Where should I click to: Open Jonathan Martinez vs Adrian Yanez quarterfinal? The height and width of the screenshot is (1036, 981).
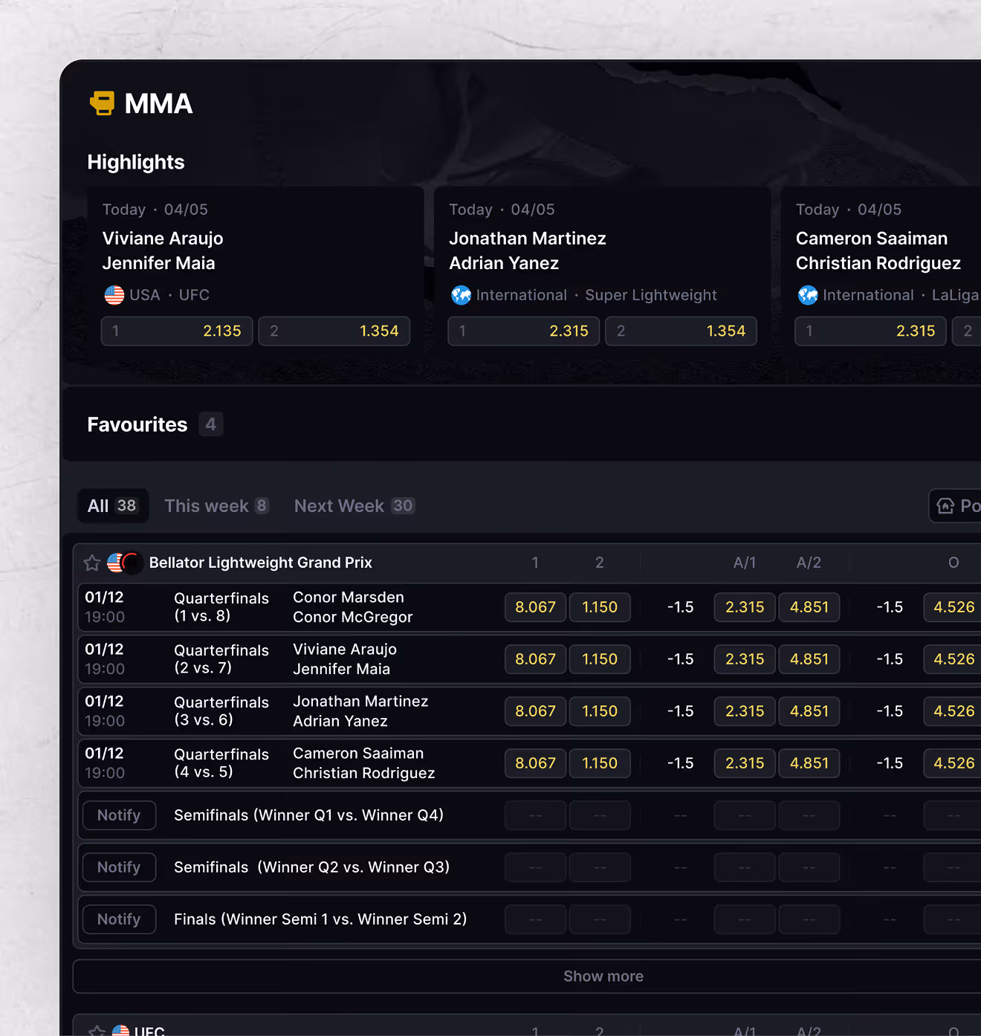360,711
